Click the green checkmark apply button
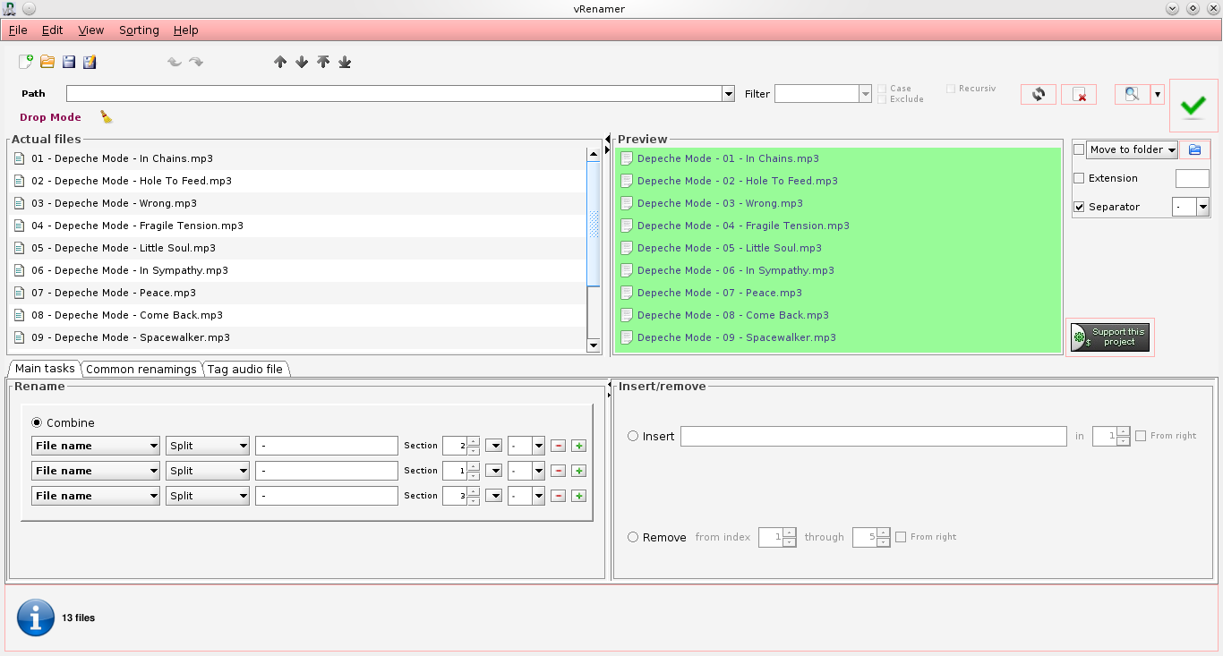The image size is (1223, 656). 1193,106
